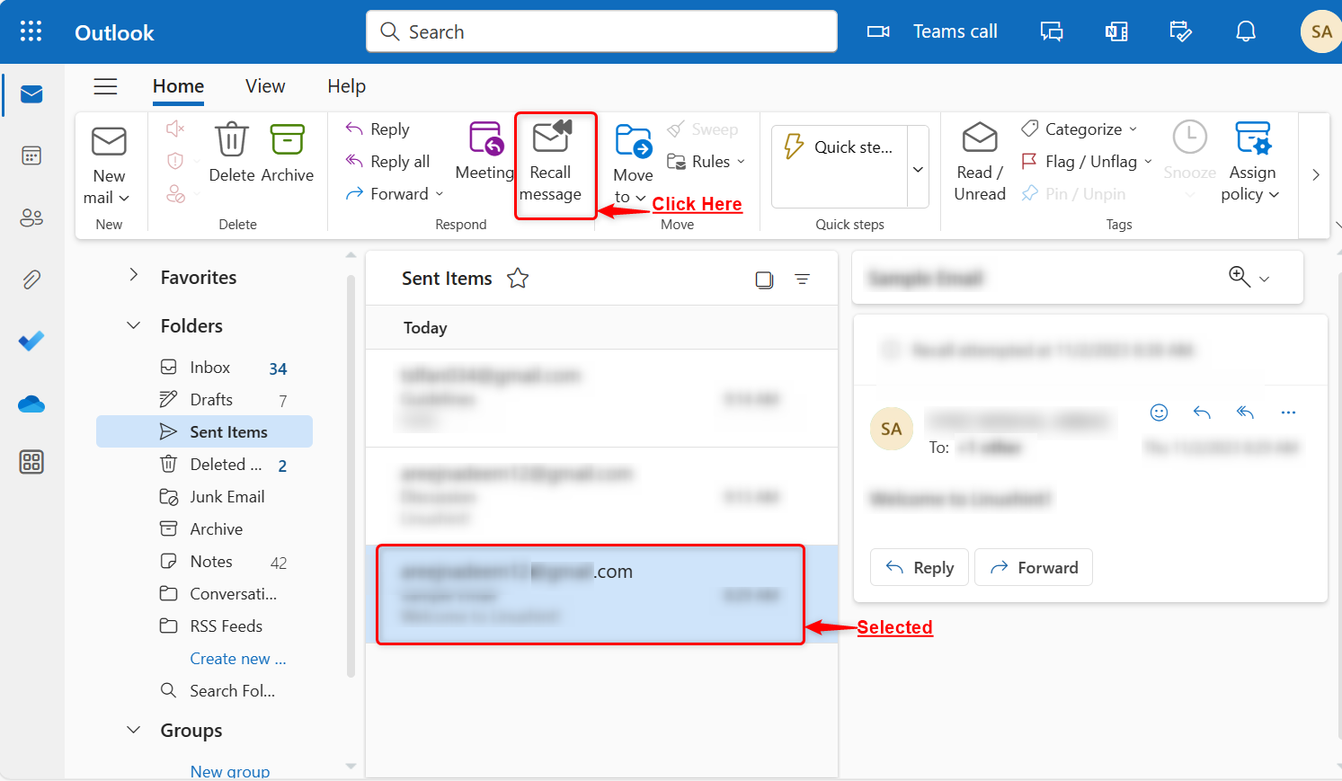Start a Teams call via video camera icon
The height and width of the screenshot is (781, 1342).
click(878, 31)
